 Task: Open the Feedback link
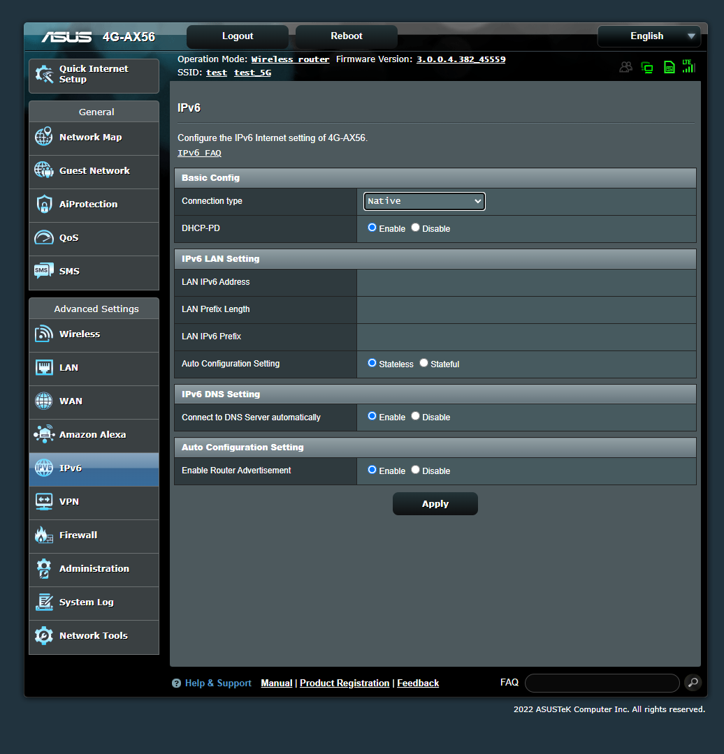[418, 683]
